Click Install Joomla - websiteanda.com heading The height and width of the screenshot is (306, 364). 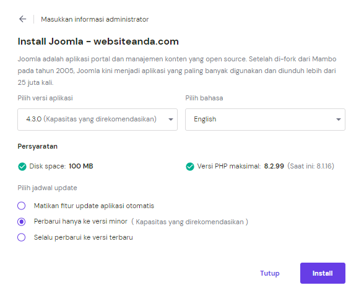[x=98, y=42]
